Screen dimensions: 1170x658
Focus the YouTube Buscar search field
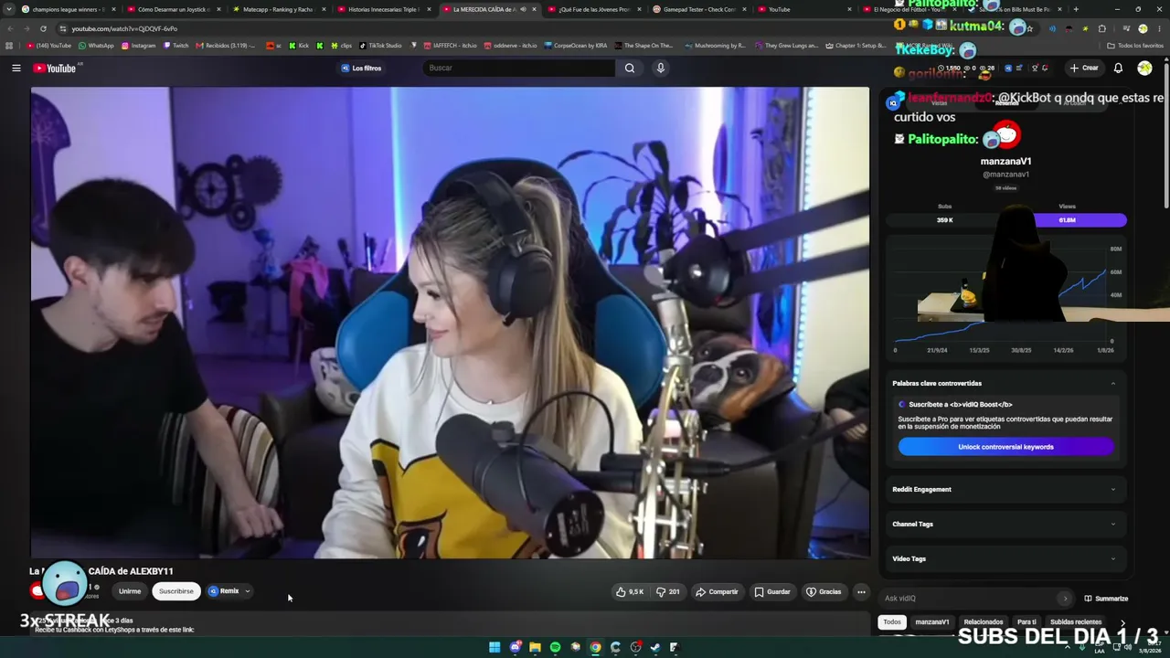[x=519, y=68]
